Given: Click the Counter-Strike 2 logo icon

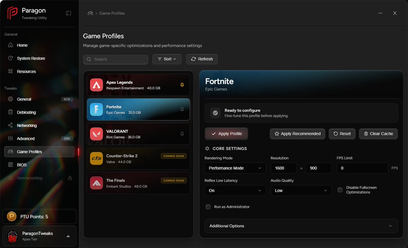Looking at the screenshot, I should click(97, 159).
